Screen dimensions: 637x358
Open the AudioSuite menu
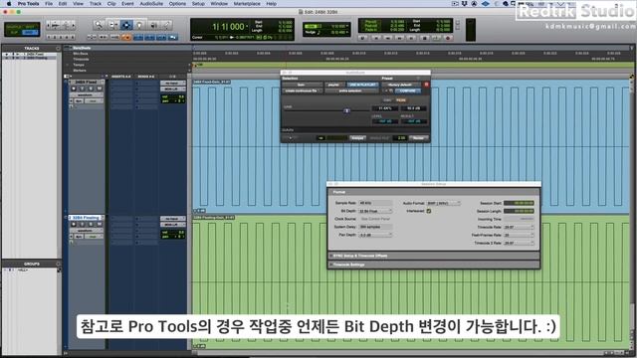[x=151, y=4]
